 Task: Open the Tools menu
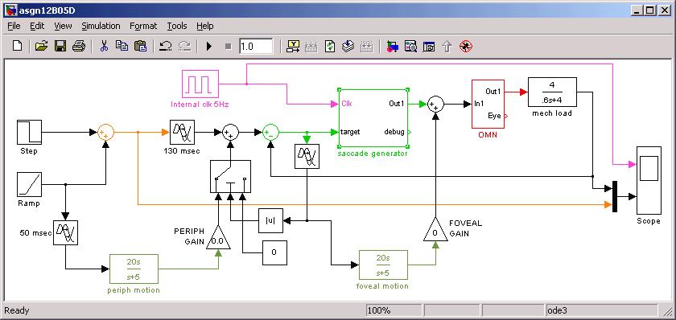(177, 26)
